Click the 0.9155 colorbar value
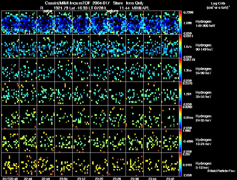 click(x=188, y=118)
